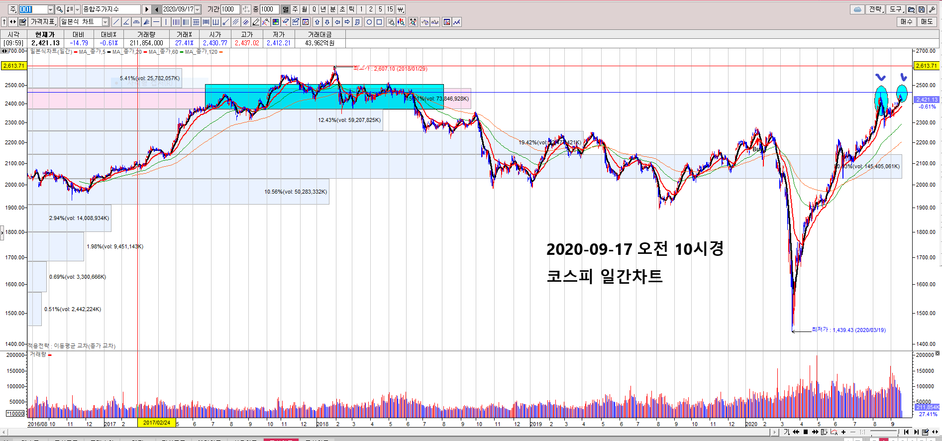Select the circle shape drawing tool
This screenshot has height=441, width=942.
[369, 22]
